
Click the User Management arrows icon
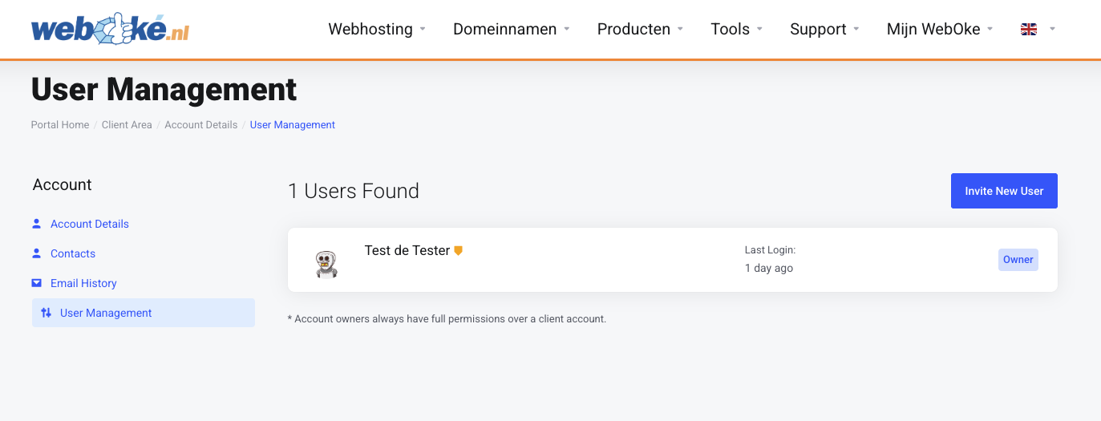click(x=46, y=313)
